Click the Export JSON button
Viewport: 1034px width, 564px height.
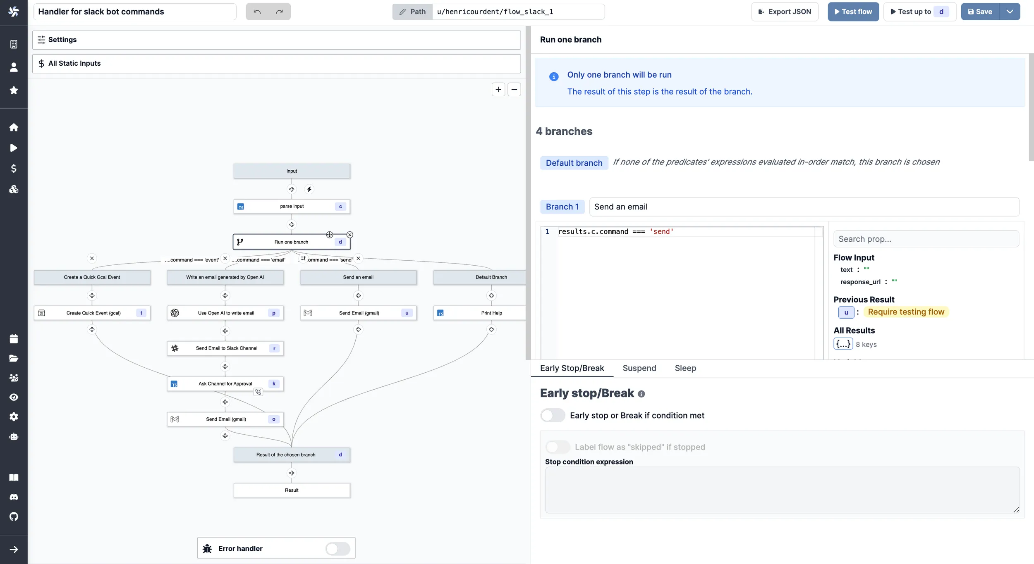(x=785, y=12)
